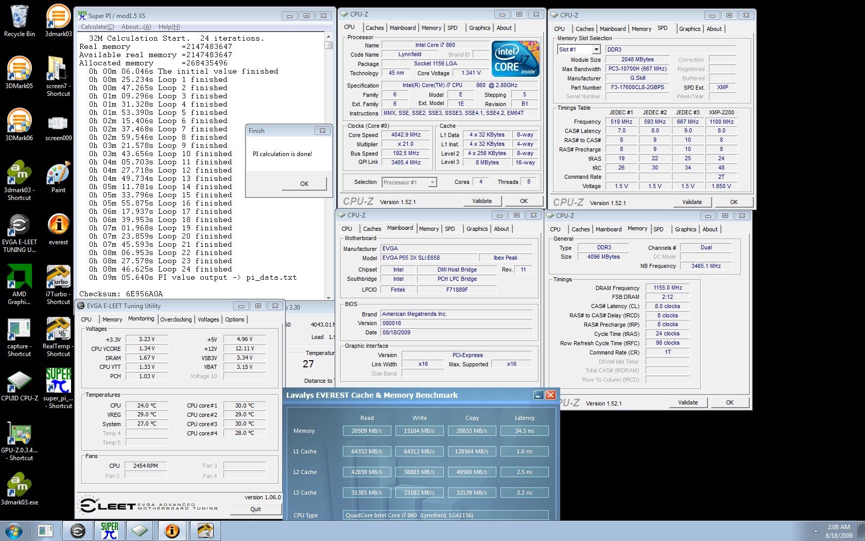The height and width of the screenshot is (541, 865).
Task: Open About menu in Super PI
Action: point(136,27)
